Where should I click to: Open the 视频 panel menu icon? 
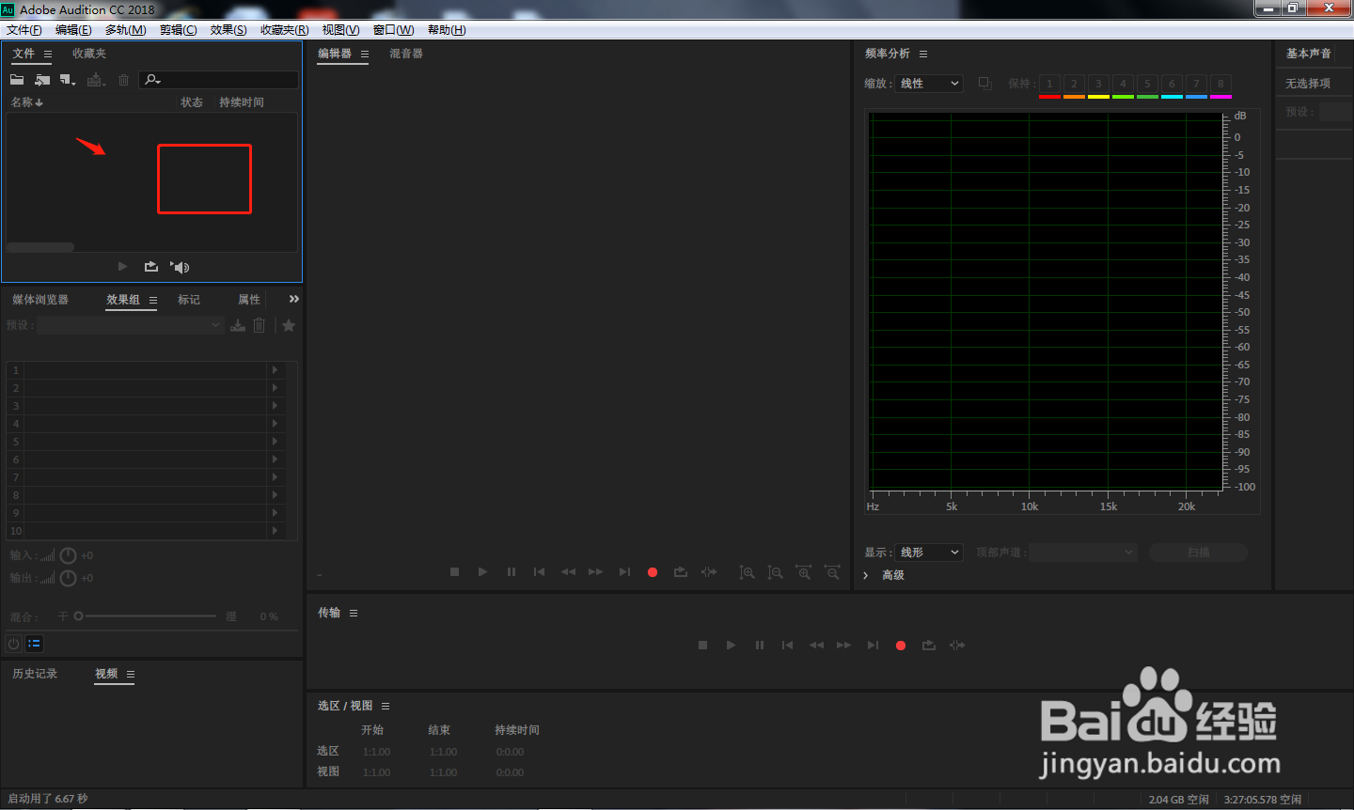(x=131, y=675)
